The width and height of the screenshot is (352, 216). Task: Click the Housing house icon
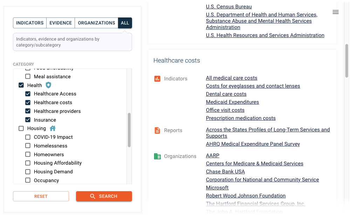coord(53,128)
